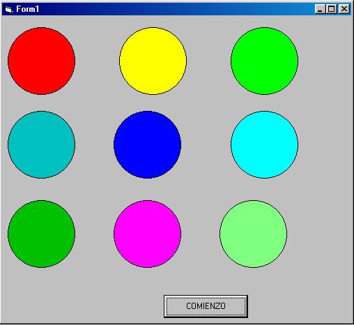Minimize the Form1 window
Image resolution: width=354 pixels, height=325 pixels.
click(320, 9)
